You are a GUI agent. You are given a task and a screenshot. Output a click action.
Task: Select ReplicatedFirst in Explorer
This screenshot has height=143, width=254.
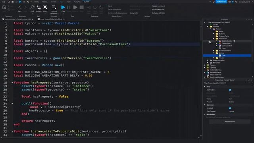pos(216,75)
